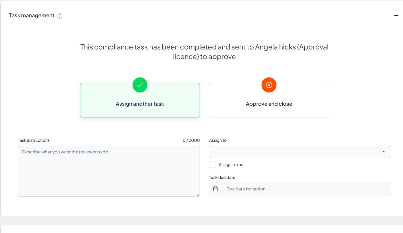This screenshot has width=403, height=233.
Task: Select the Assign another task card
Action: coord(140,100)
